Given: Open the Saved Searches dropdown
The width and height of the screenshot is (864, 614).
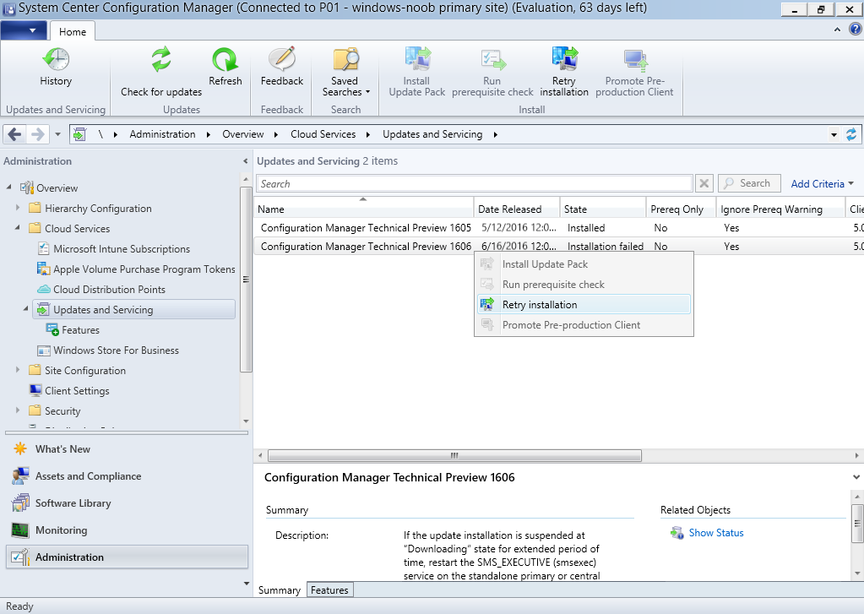Looking at the screenshot, I should click(345, 72).
